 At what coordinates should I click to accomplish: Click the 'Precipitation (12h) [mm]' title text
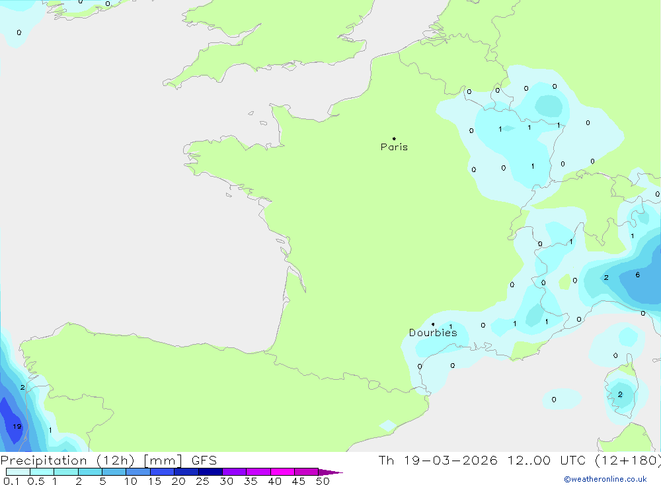(x=91, y=461)
